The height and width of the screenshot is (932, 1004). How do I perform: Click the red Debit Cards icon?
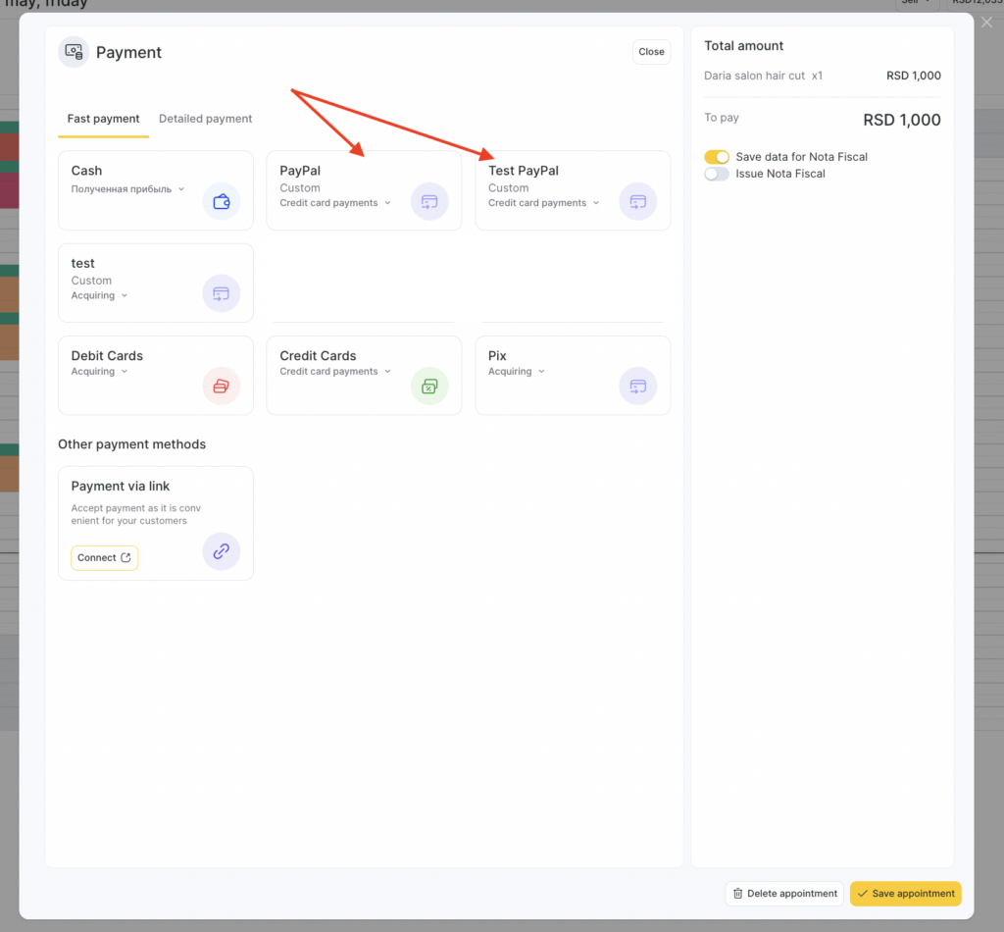click(222, 387)
